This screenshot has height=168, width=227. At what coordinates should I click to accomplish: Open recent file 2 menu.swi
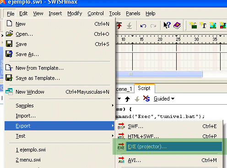pos(59,160)
